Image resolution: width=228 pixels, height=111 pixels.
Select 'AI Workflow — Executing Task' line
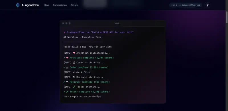tap(82, 37)
